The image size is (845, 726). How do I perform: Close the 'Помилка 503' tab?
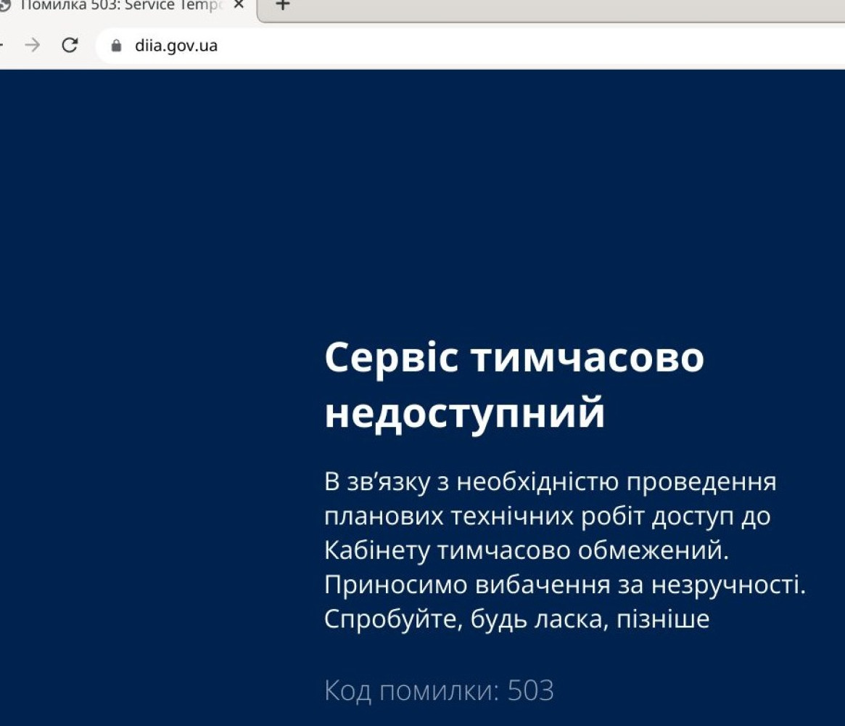point(239,5)
